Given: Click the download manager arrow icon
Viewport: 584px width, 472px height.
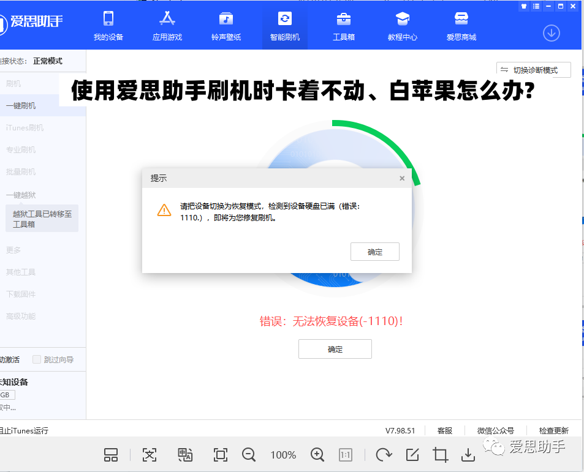Looking at the screenshot, I should 552,33.
